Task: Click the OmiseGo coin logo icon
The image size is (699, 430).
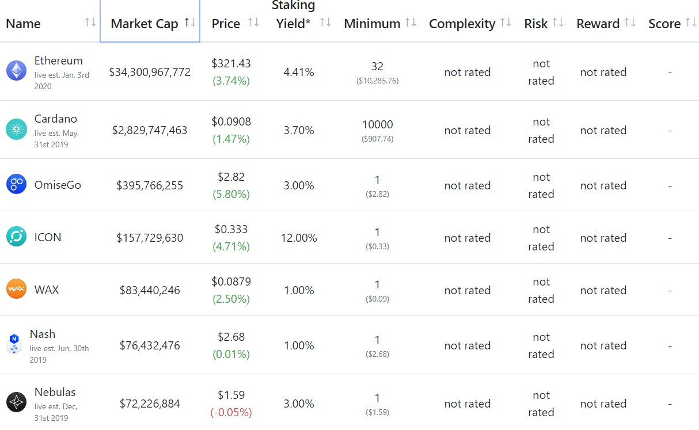Action: [16, 185]
